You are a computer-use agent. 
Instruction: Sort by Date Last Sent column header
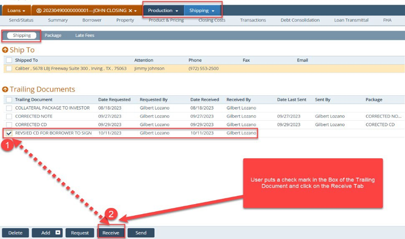292,99
